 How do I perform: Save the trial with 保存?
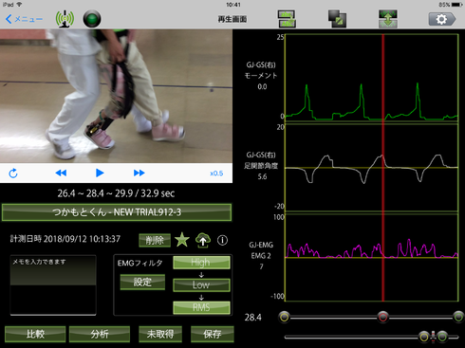point(213,334)
